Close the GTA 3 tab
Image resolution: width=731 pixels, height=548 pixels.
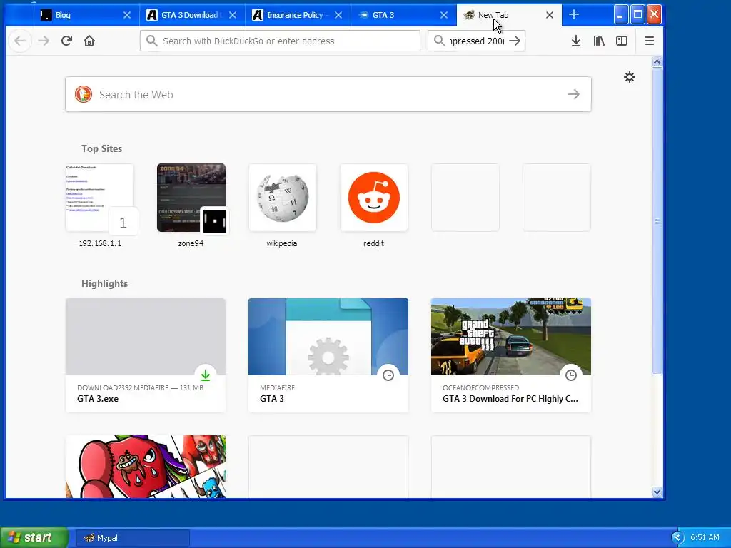444,15
